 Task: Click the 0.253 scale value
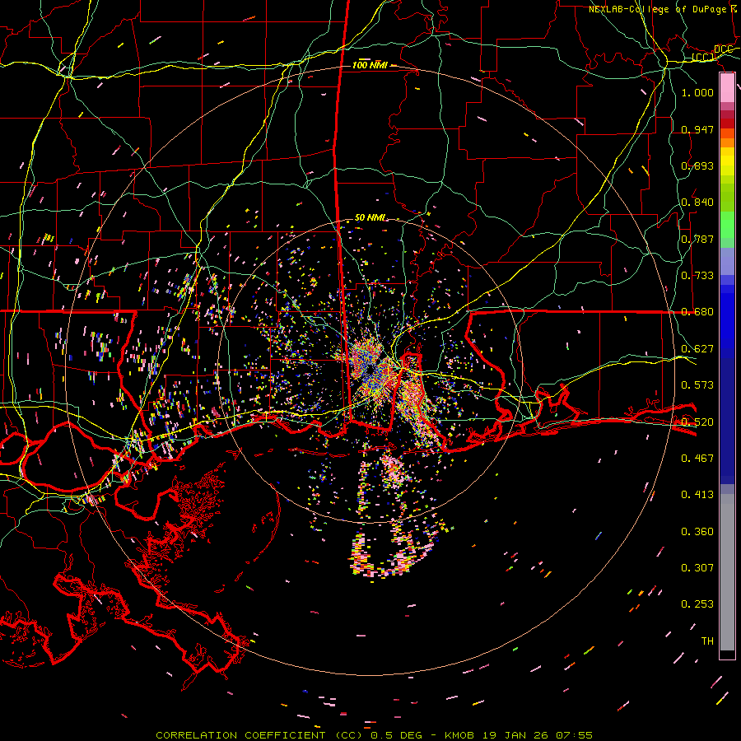coord(697,604)
